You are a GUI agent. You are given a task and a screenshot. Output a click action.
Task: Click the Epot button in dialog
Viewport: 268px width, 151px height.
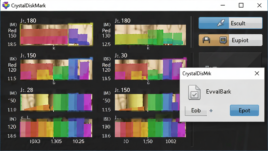(244, 110)
